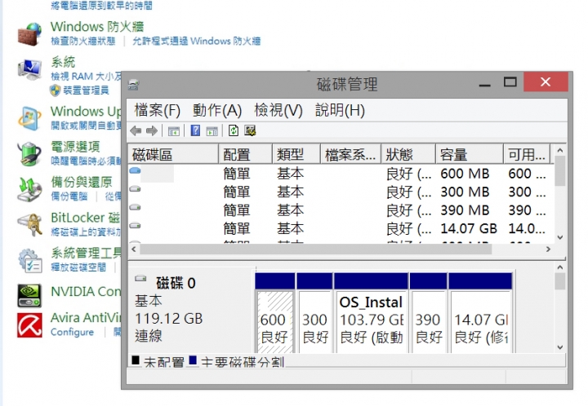Click the Forward arrow in Disk Management toolbar
588x406 pixels.
(152, 131)
